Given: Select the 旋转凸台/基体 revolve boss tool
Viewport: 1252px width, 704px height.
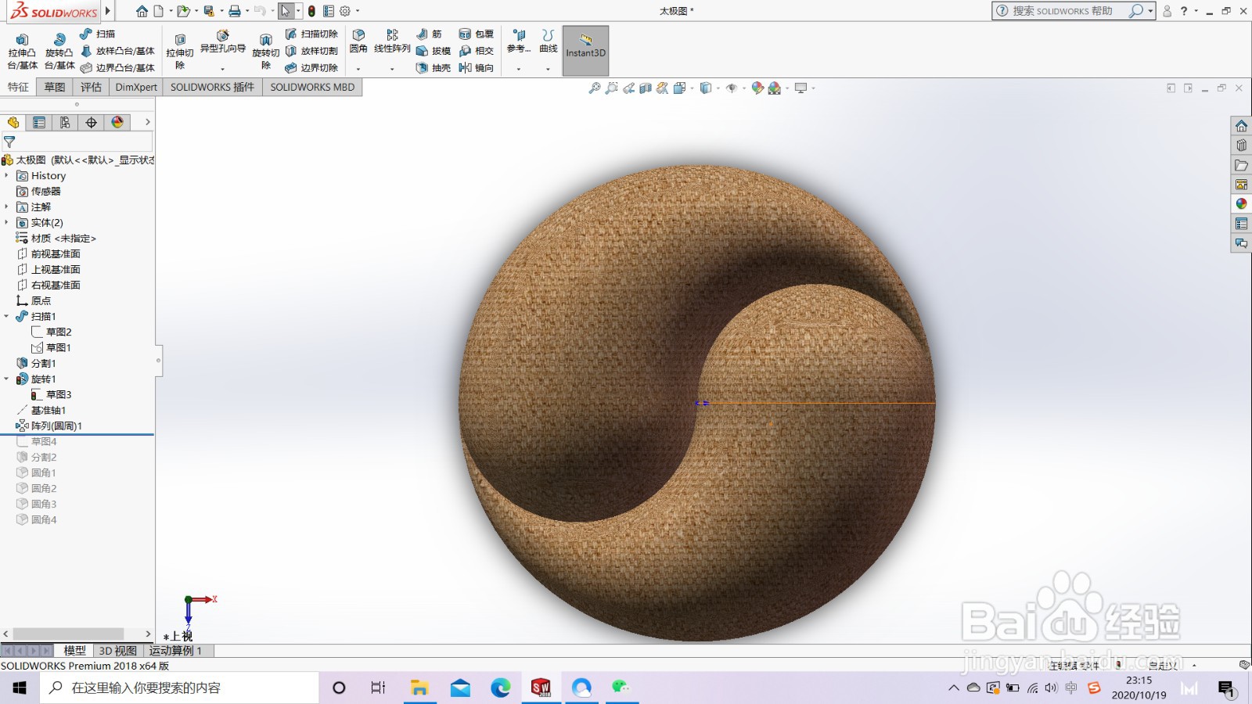Looking at the screenshot, I should coord(59,52).
